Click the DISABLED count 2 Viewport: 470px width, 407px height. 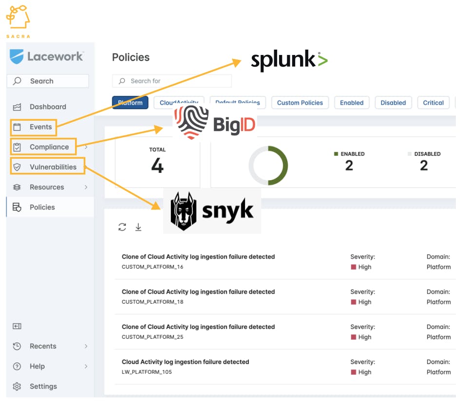pos(424,166)
